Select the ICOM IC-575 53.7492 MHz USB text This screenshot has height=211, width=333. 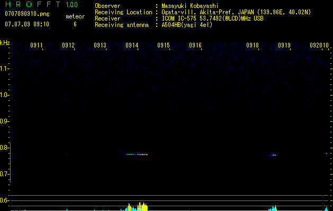point(212,18)
